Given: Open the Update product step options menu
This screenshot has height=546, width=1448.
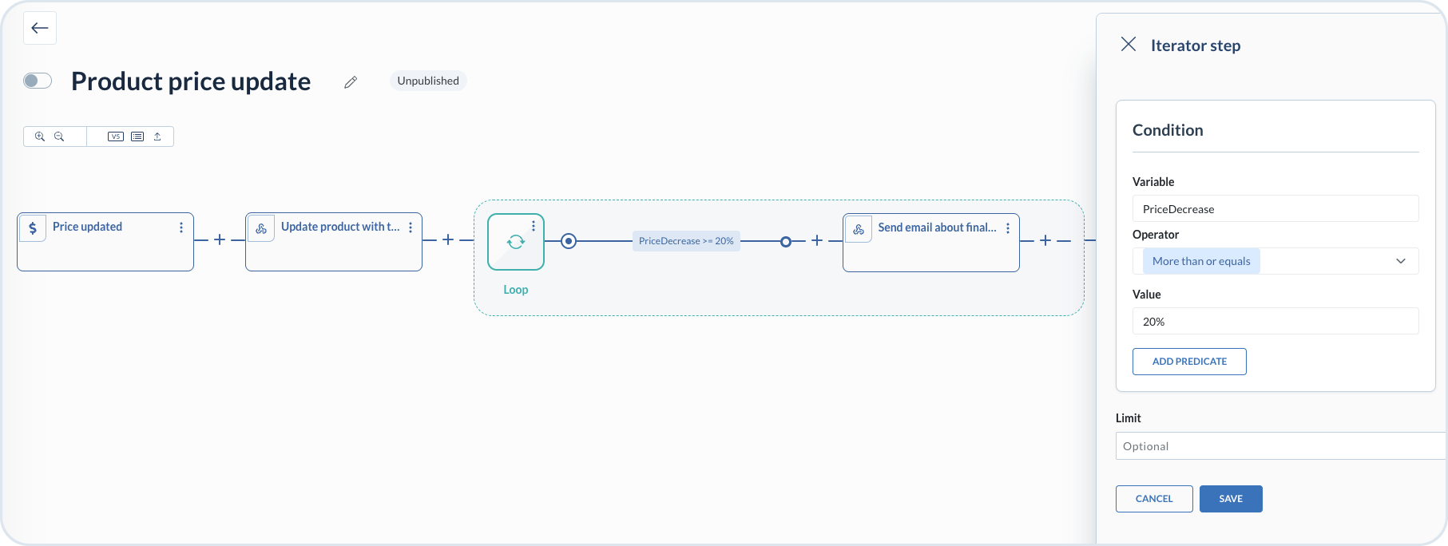Looking at the screenshot, I should (x=411, y=227).
